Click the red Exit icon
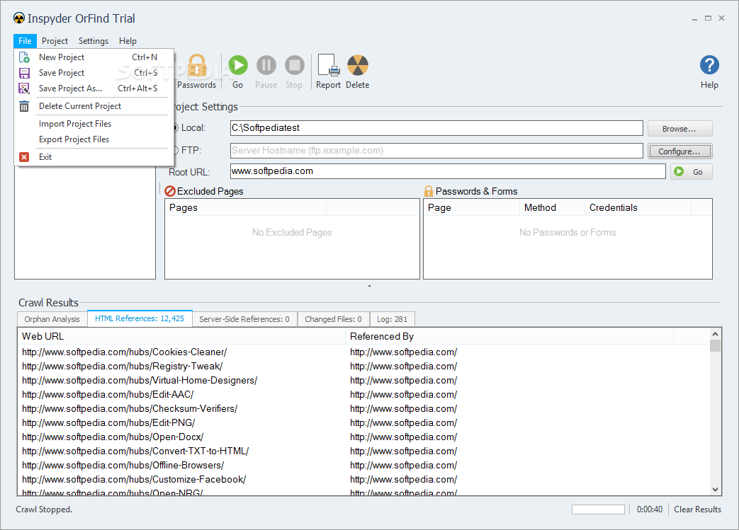 coord(24,157)
